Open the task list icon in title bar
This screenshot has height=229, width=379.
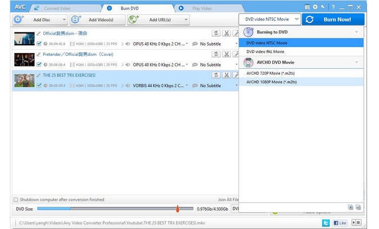pyautogui.click(x=307, y=7)
